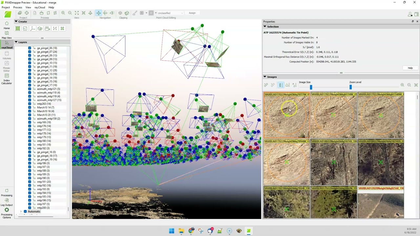Click the Help button in Properties
This screenshot has width=420, height=236.
click(410, 68)
